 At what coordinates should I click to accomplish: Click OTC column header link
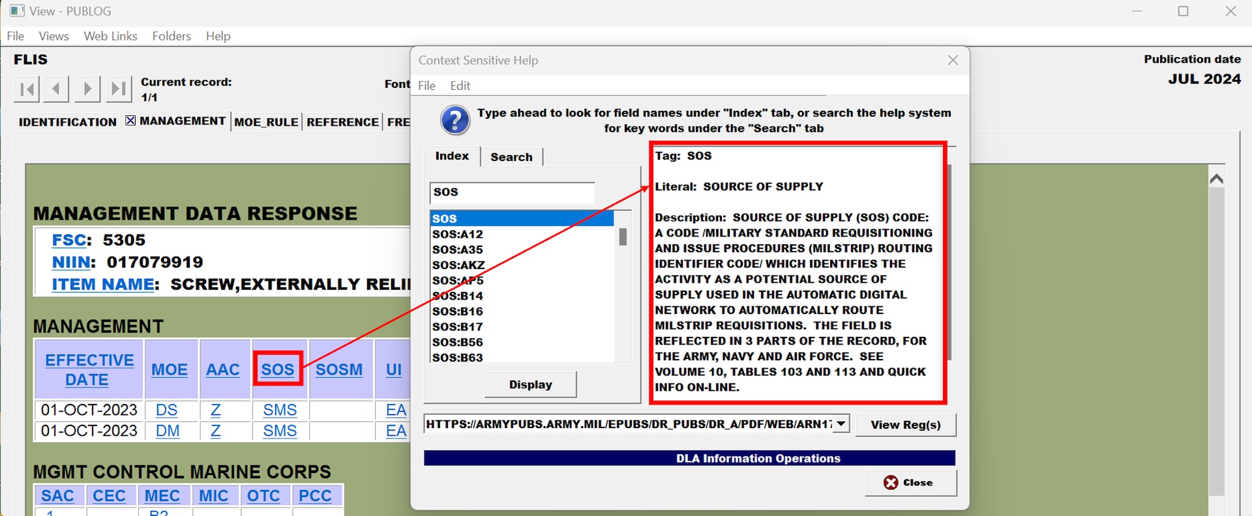(x=263, y=496)
